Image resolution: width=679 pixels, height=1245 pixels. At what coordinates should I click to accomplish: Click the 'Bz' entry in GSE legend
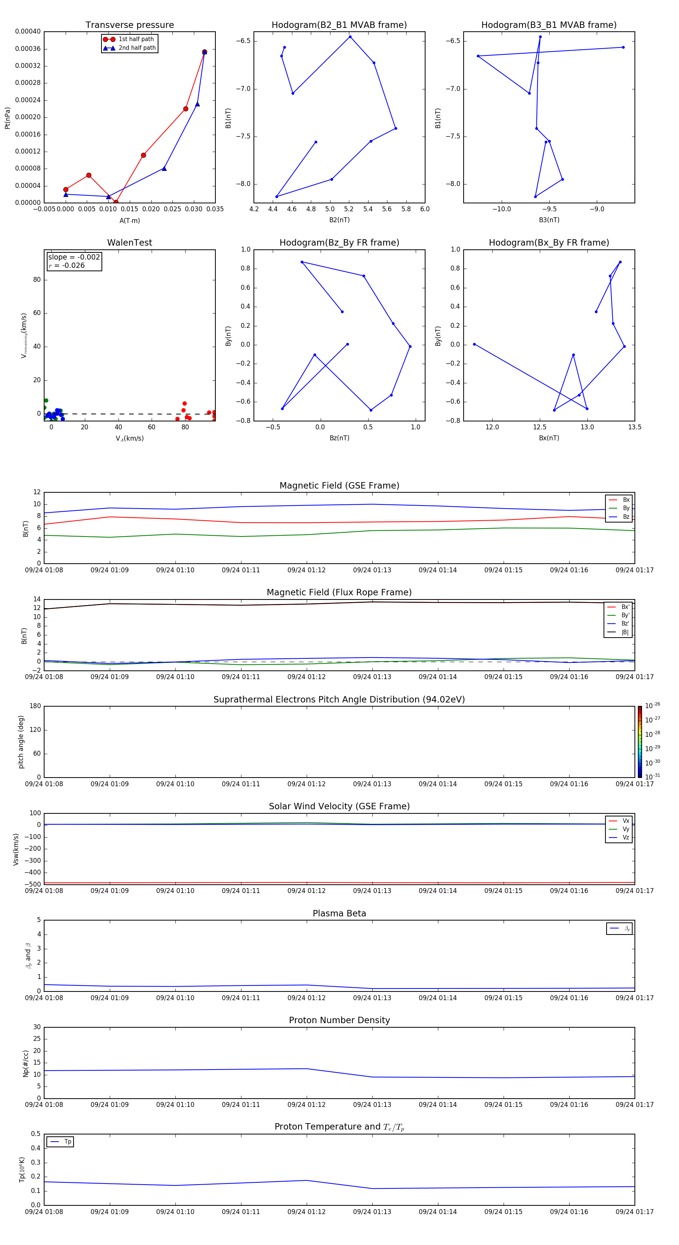point(619,516)
